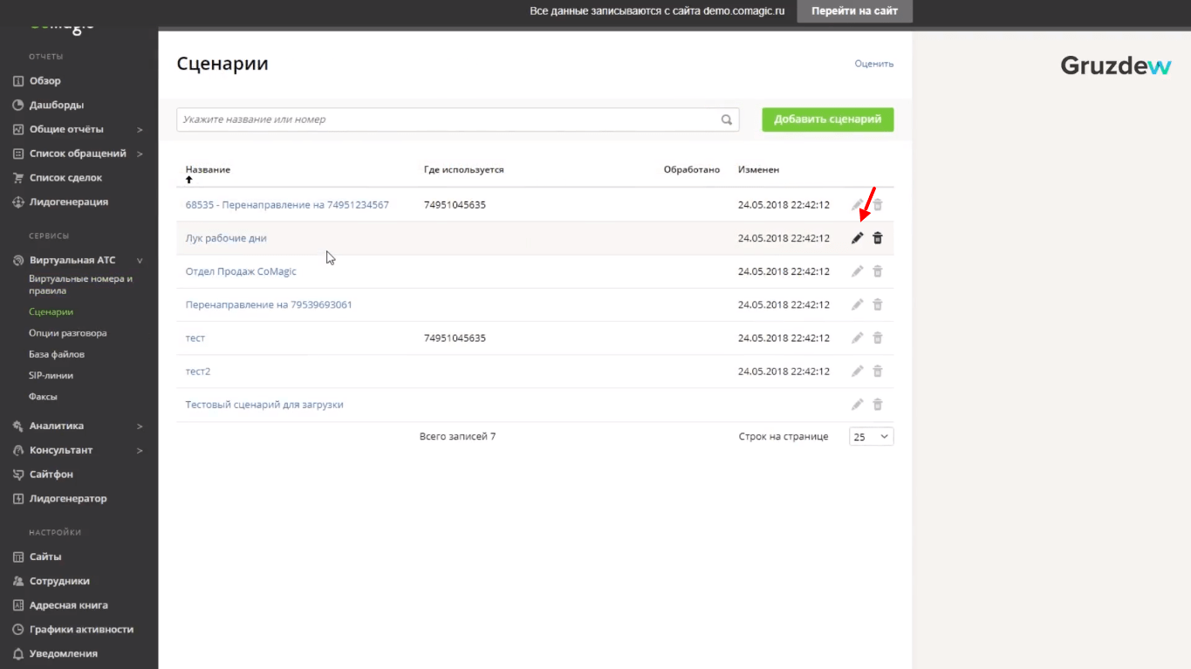
Task: Edit scenario 68535 with pencil icon
Action: pos(857,205)
